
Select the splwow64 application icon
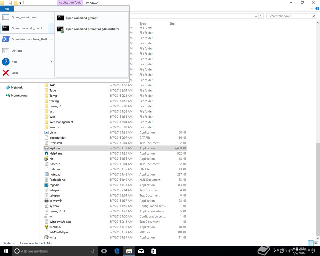46,201
